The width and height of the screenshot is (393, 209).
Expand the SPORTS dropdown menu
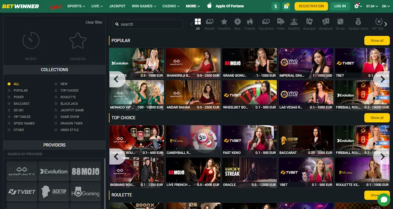click(76, 6)
